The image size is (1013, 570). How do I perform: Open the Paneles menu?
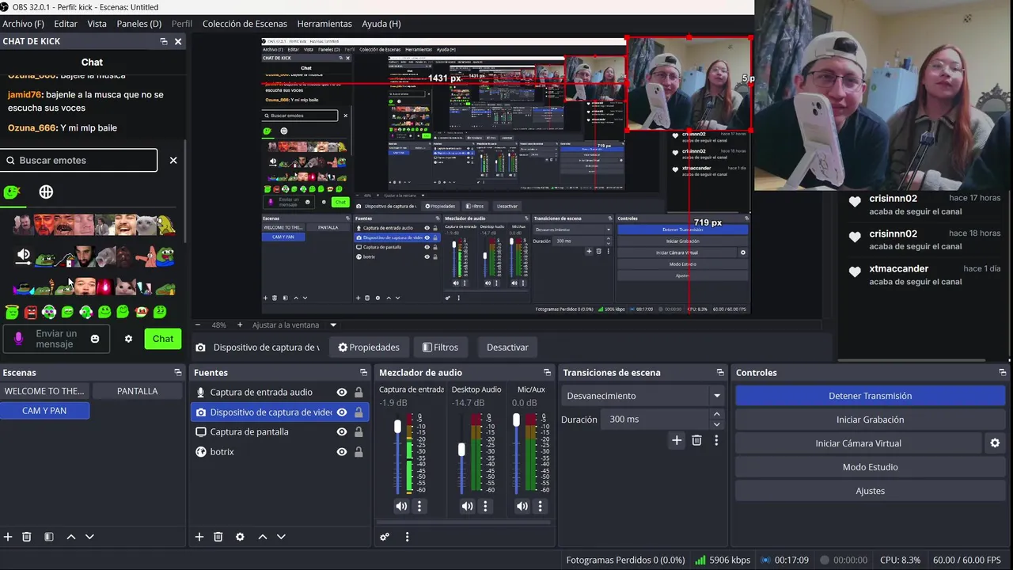click(138, 24)
